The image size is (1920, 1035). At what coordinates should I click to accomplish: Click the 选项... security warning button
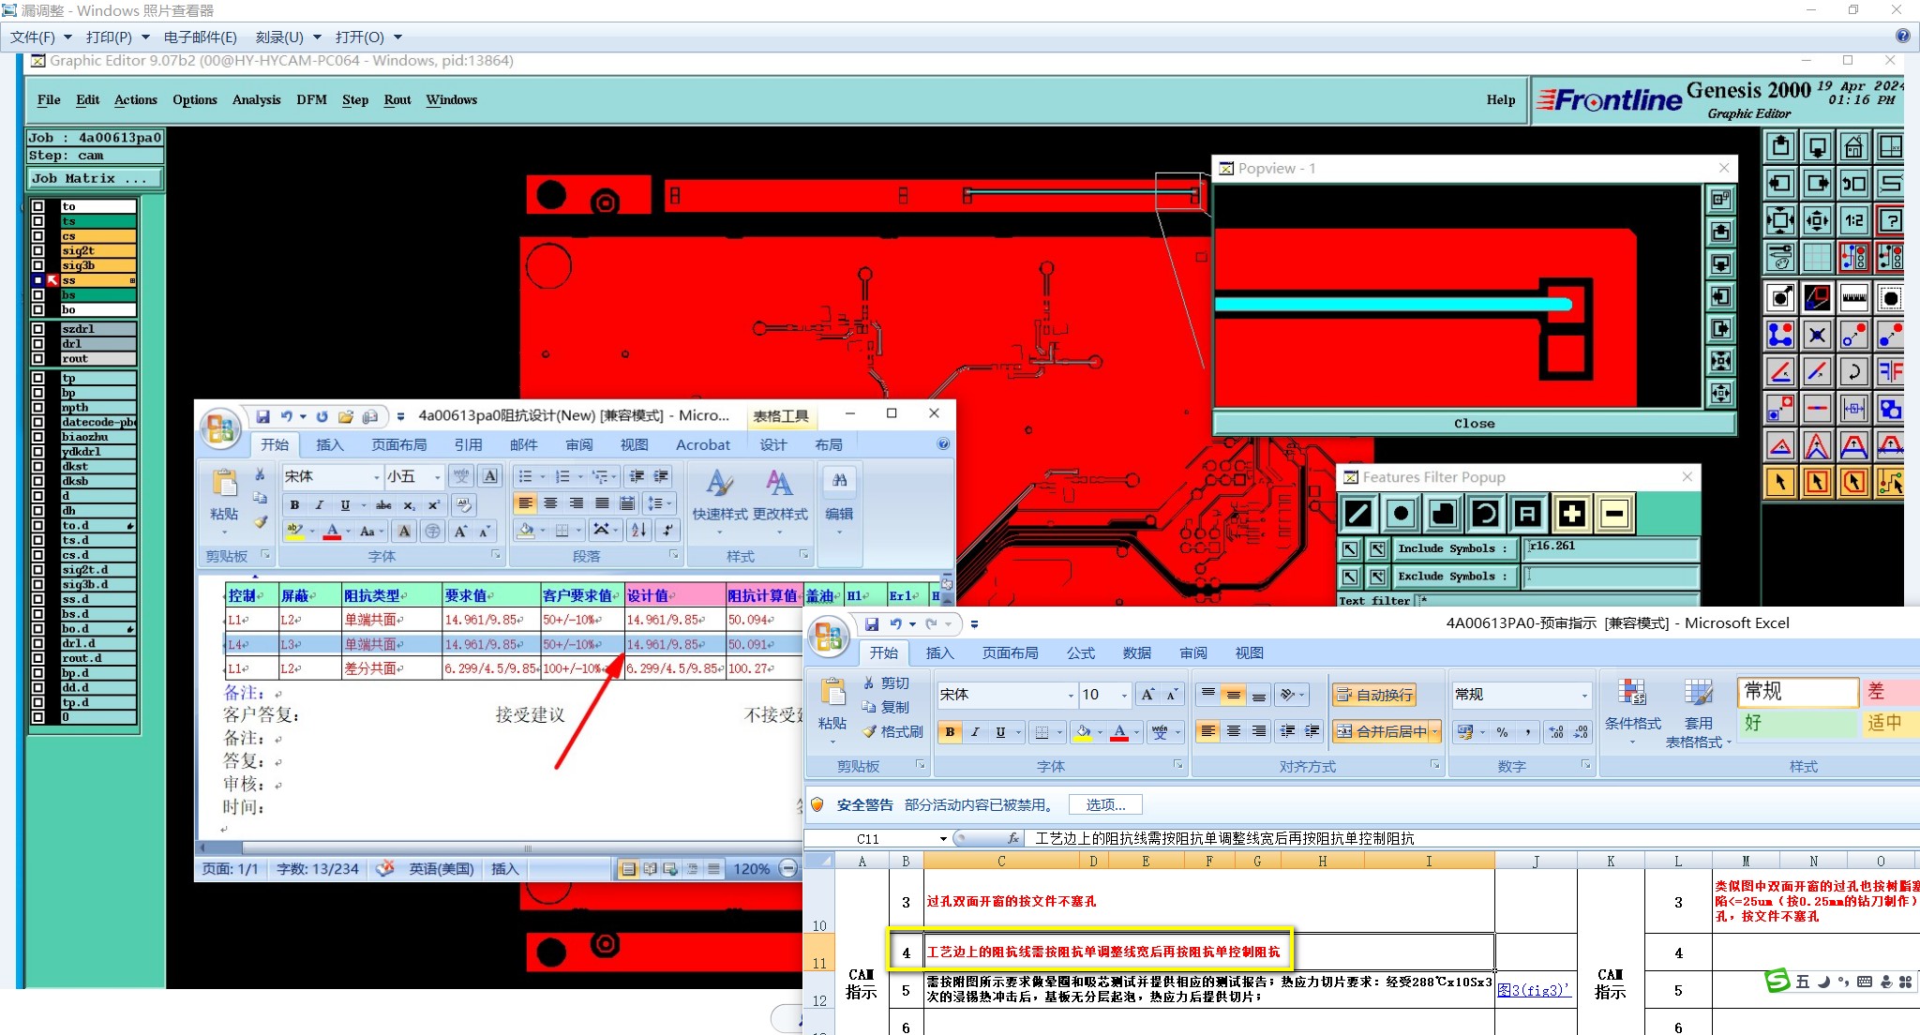pyautogui.click(x=1105, y=804)
